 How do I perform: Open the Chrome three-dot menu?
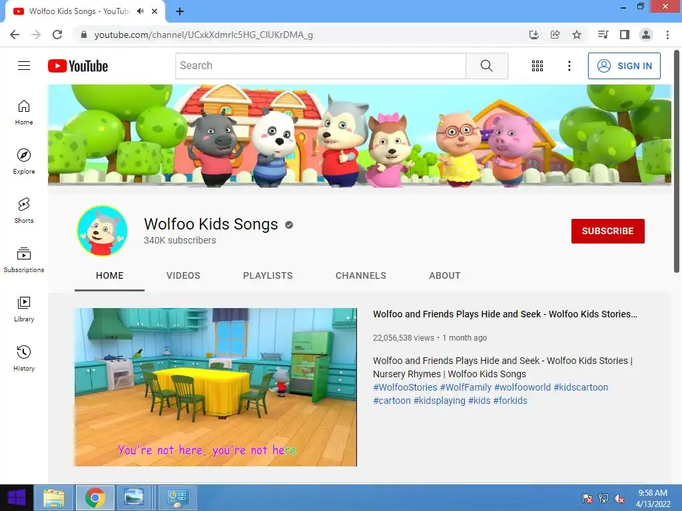pos(667,35)
